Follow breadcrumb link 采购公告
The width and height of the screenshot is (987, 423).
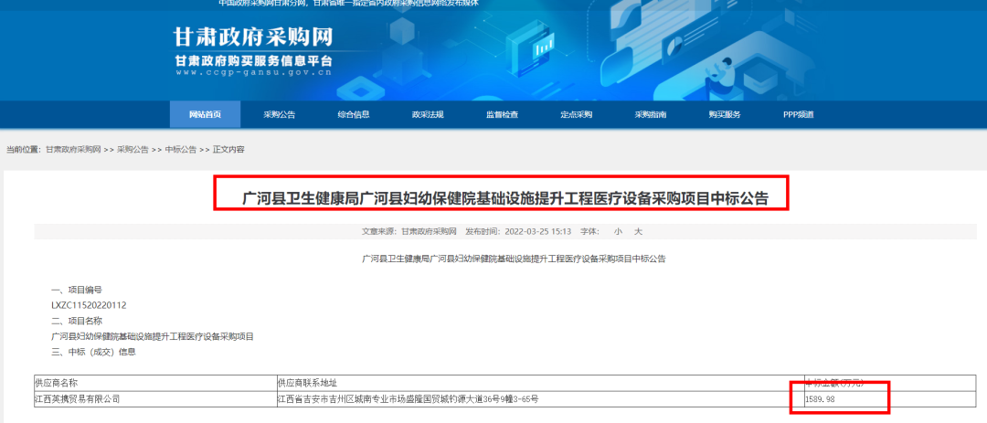tap(133, 150)
